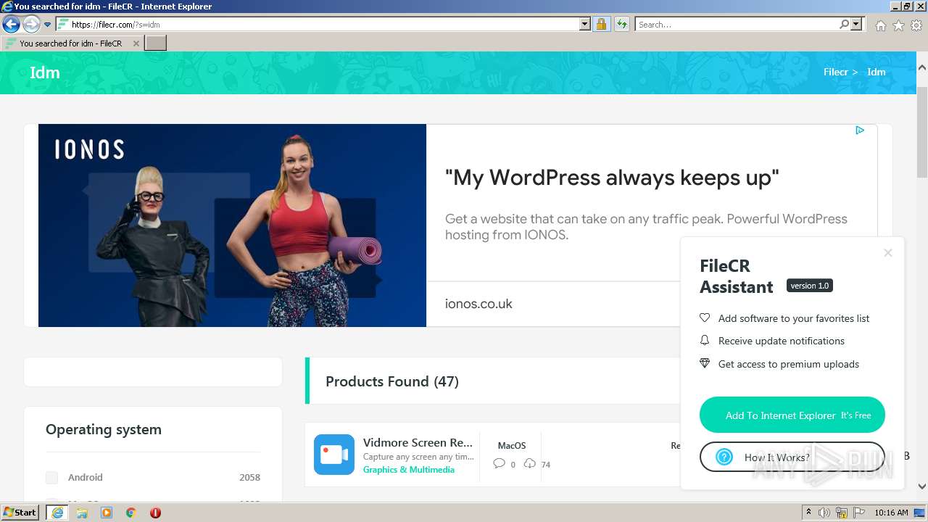Click the Android count 2058
The width and height of the screenshot is (928, 522).
click(249, 477)
